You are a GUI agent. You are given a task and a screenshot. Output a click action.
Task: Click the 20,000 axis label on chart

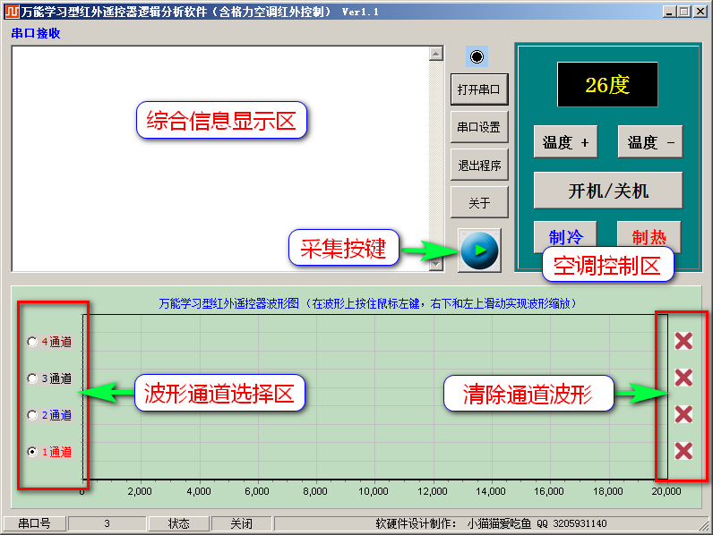[666, 491]
